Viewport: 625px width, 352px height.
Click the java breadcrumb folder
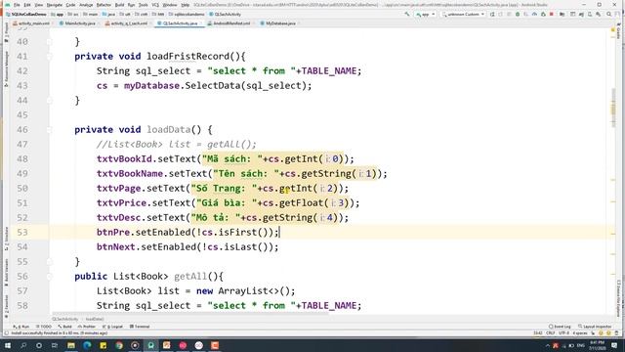[108, 14]
